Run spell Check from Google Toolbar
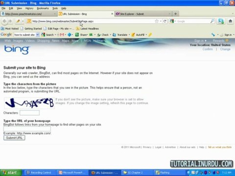This screenshot has height=176, width=235. tap(103, 35)
